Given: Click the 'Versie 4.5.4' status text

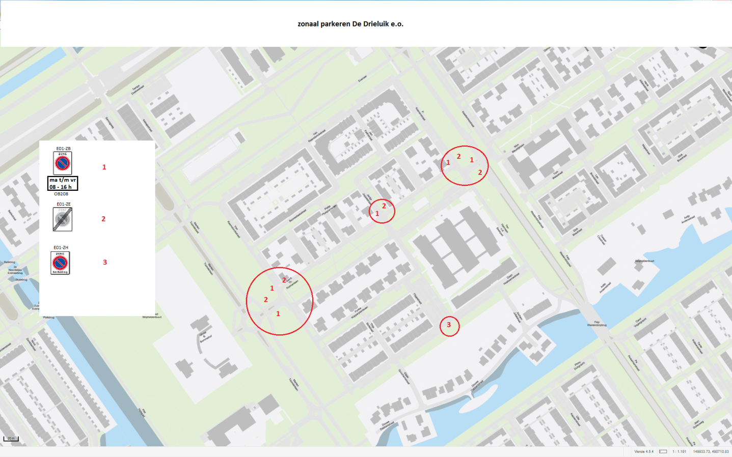Looking at the screenshot, I should [x=644, y=451].
